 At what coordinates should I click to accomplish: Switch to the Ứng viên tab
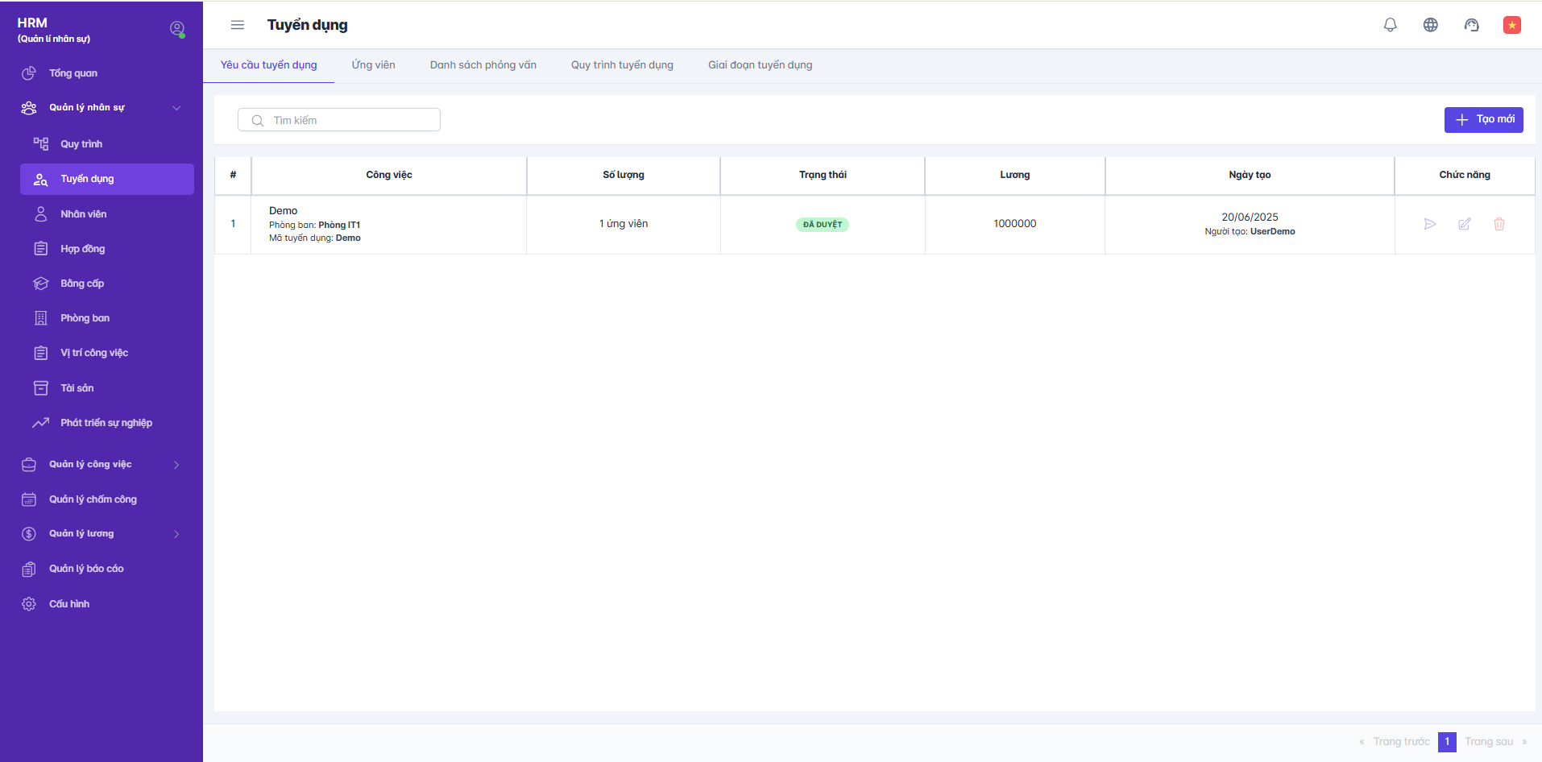(x=373, y=65)
